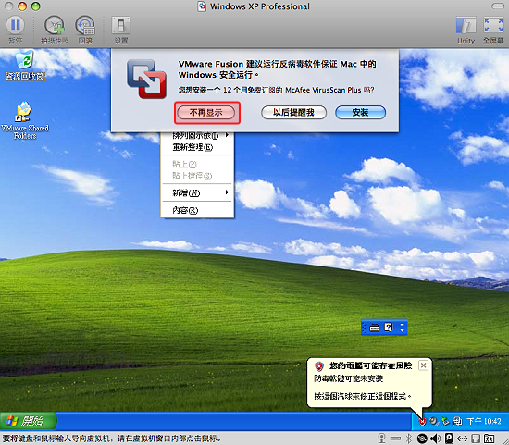Expand the 排列圖示依 submenu

point(197,135)
